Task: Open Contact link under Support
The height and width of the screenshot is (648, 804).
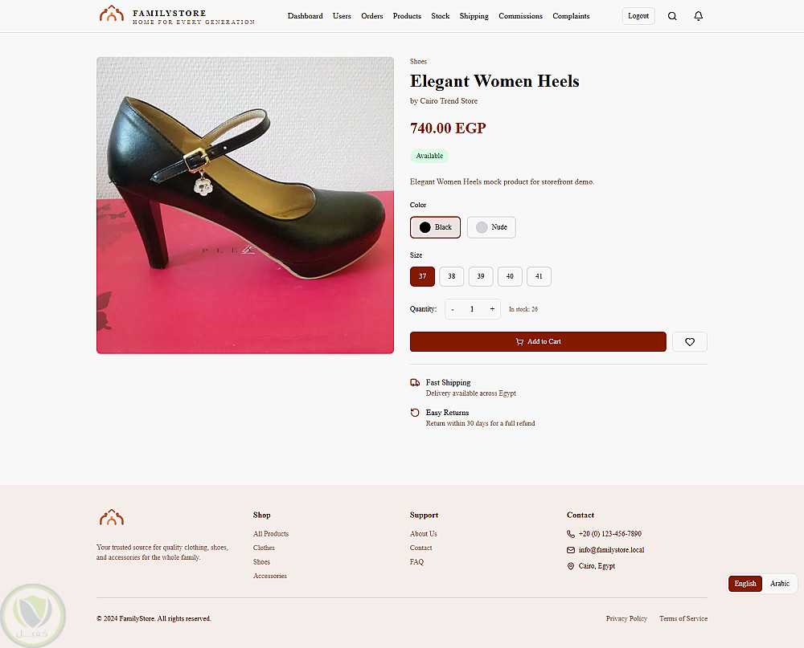Action: [420, 548]
